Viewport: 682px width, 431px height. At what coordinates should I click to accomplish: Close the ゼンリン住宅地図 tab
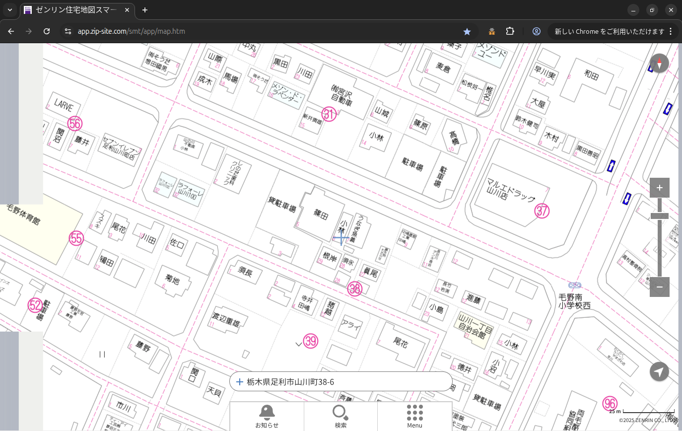pyautogui.click(x=128, y=10)
